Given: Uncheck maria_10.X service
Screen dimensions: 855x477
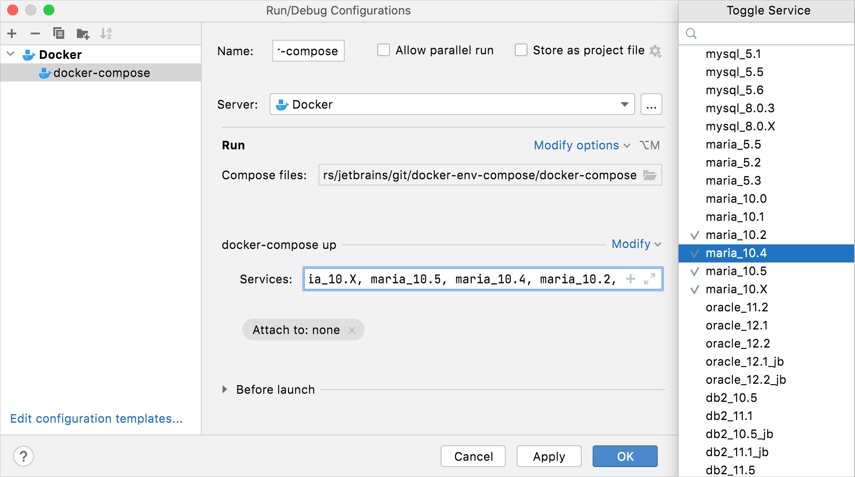Looking at the screenshot, I should [766, 289].
